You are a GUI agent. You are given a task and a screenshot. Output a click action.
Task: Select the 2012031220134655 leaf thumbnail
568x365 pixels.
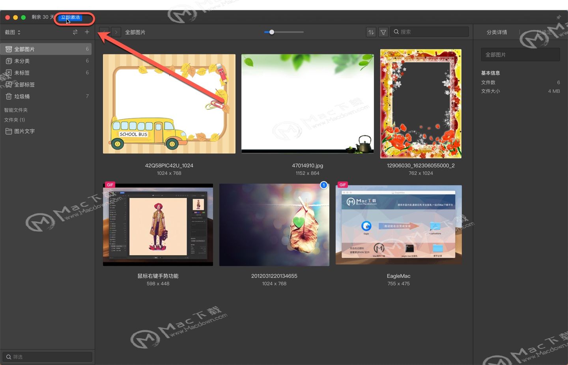(x=274, y=225)
